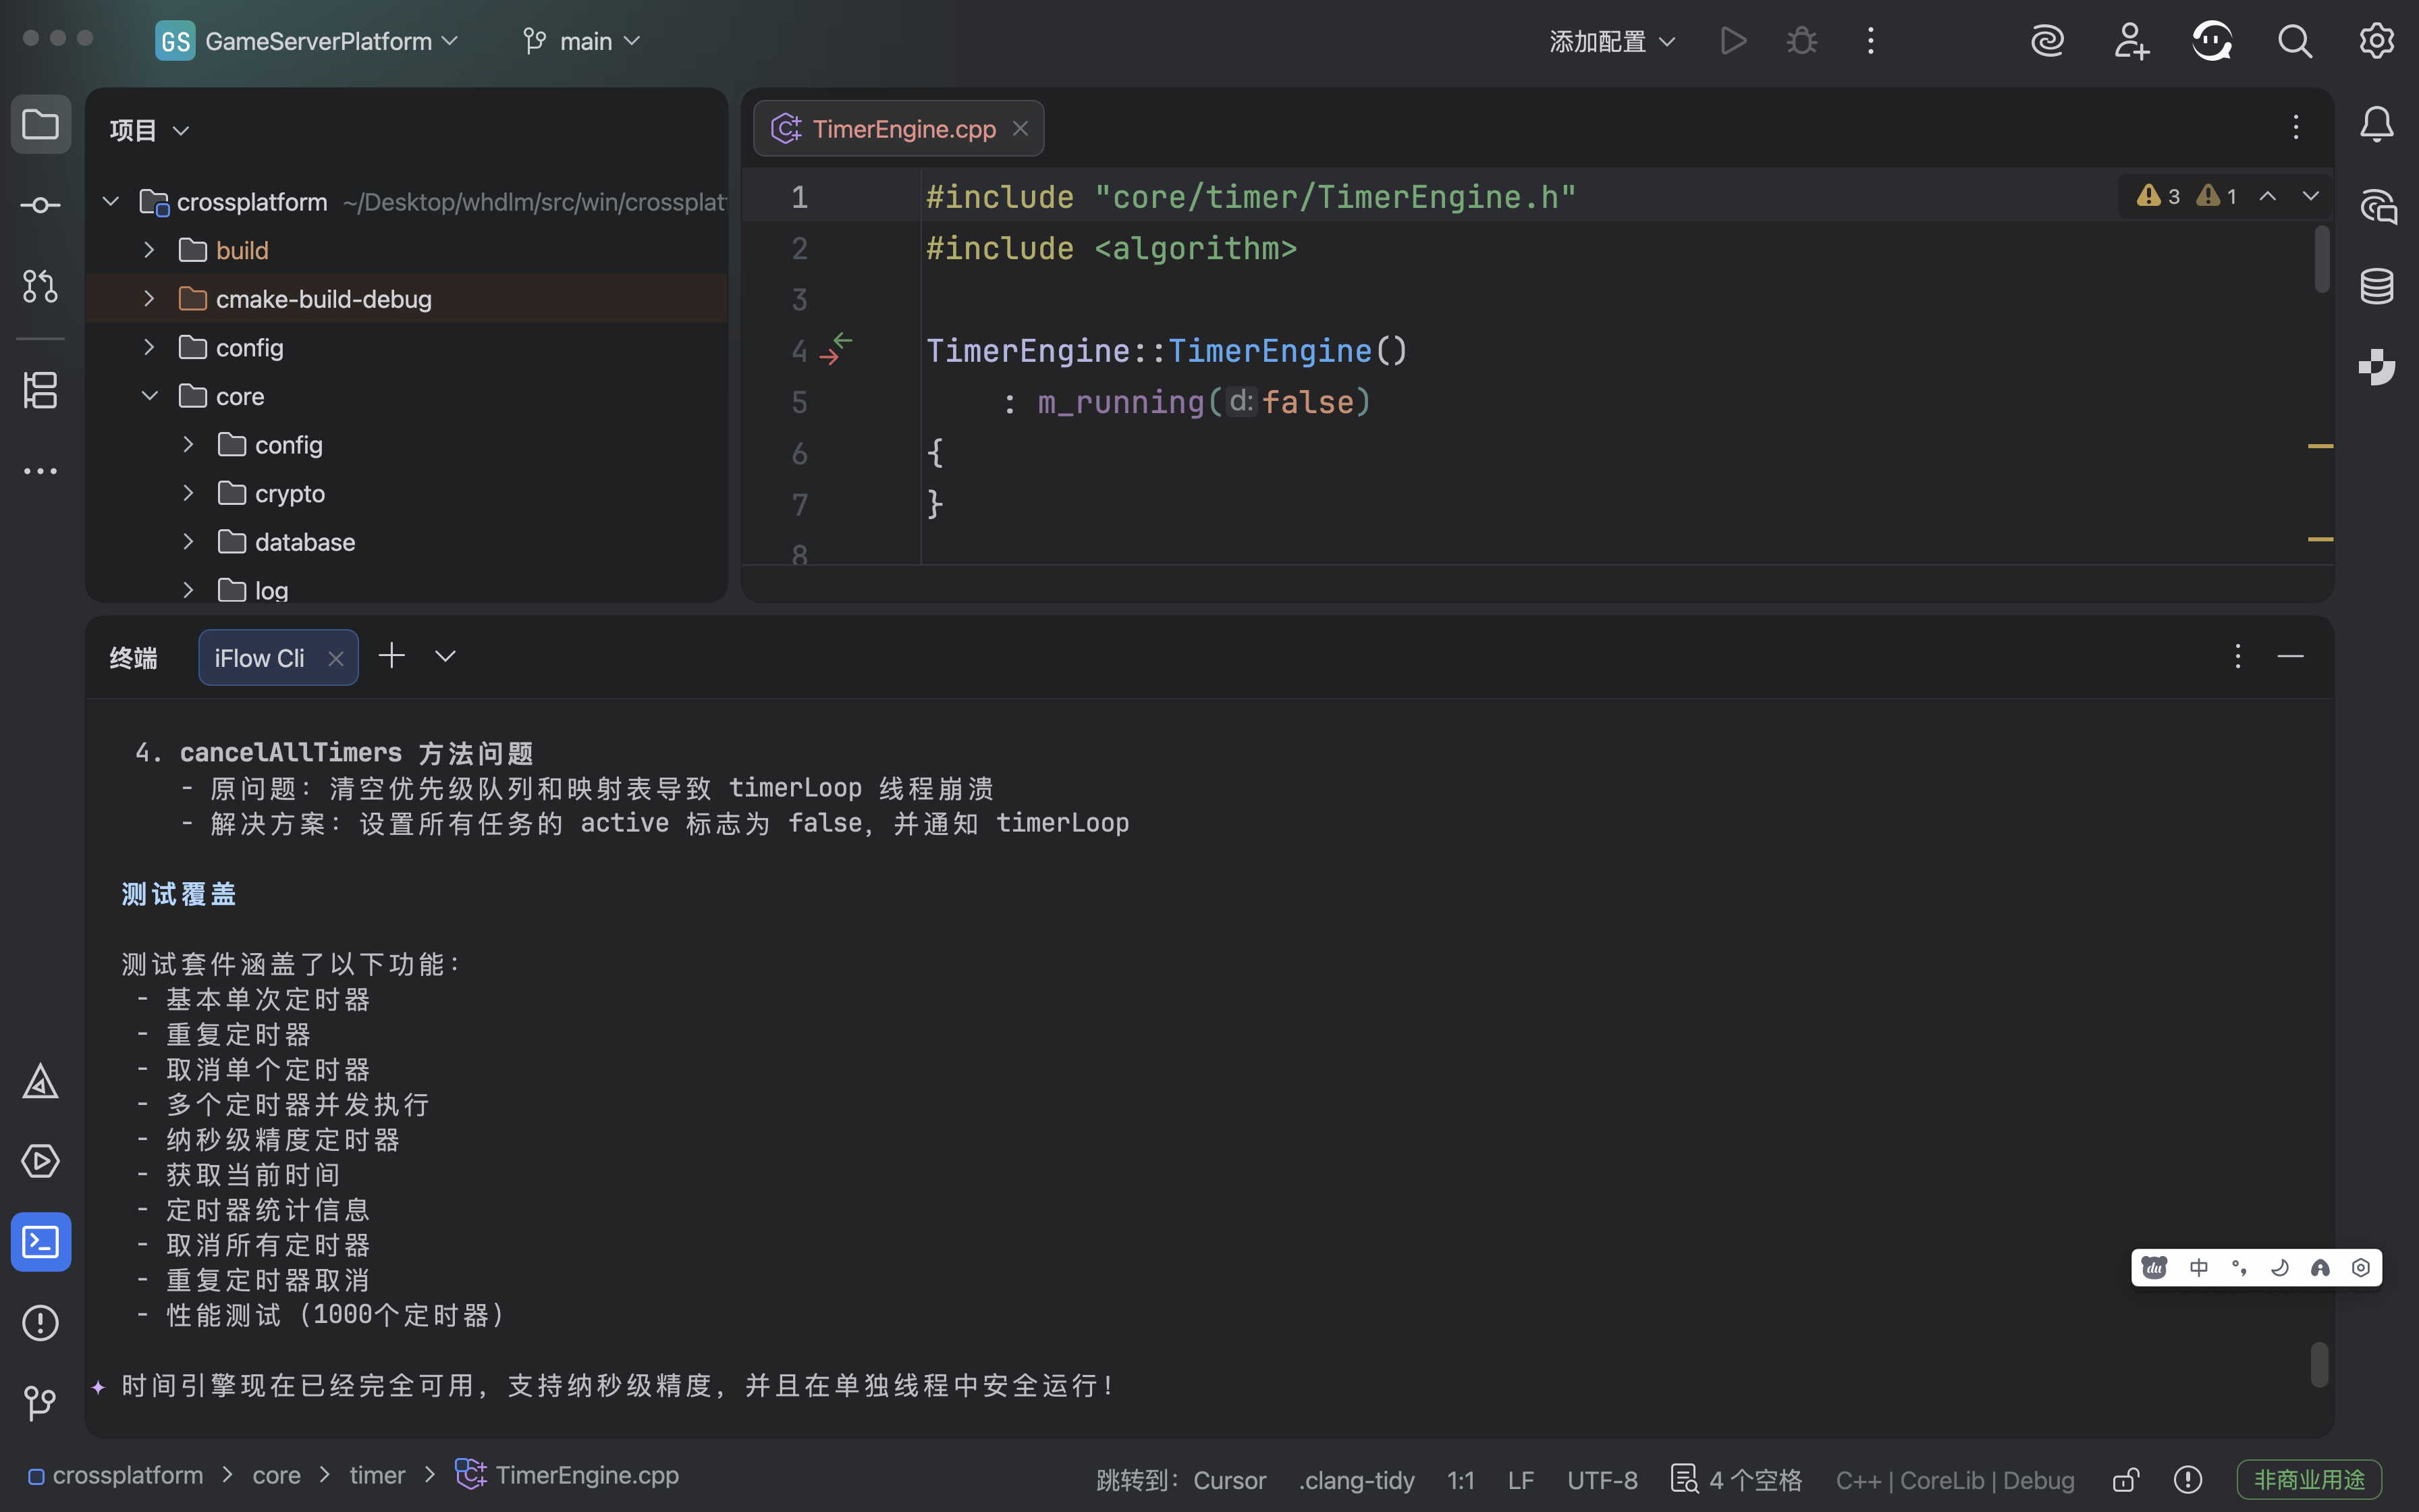
Task: Open the Commit tool window icon
Action: tap(40, 205)
